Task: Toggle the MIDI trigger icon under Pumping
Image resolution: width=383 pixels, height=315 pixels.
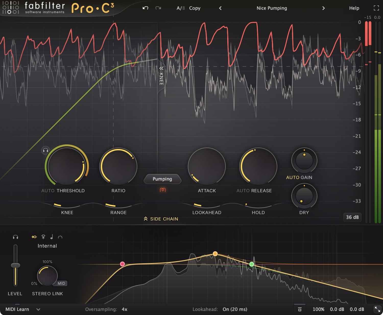Action: coord(163,190)
